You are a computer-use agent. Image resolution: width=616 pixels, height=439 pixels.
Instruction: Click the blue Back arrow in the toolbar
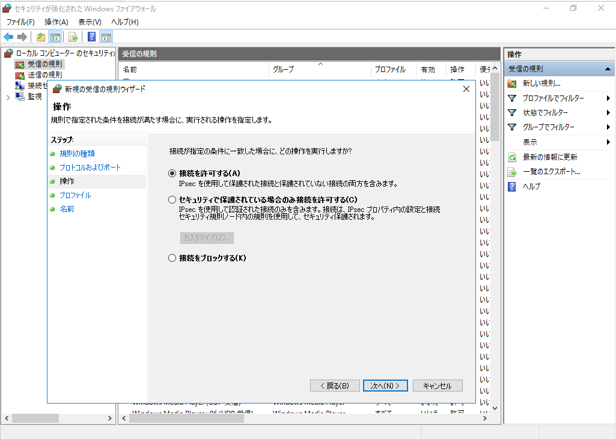(8, 37)
